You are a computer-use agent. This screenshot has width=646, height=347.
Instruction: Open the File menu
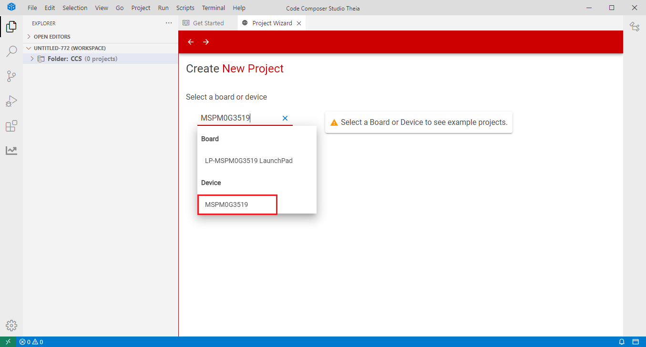pos(32,8)
